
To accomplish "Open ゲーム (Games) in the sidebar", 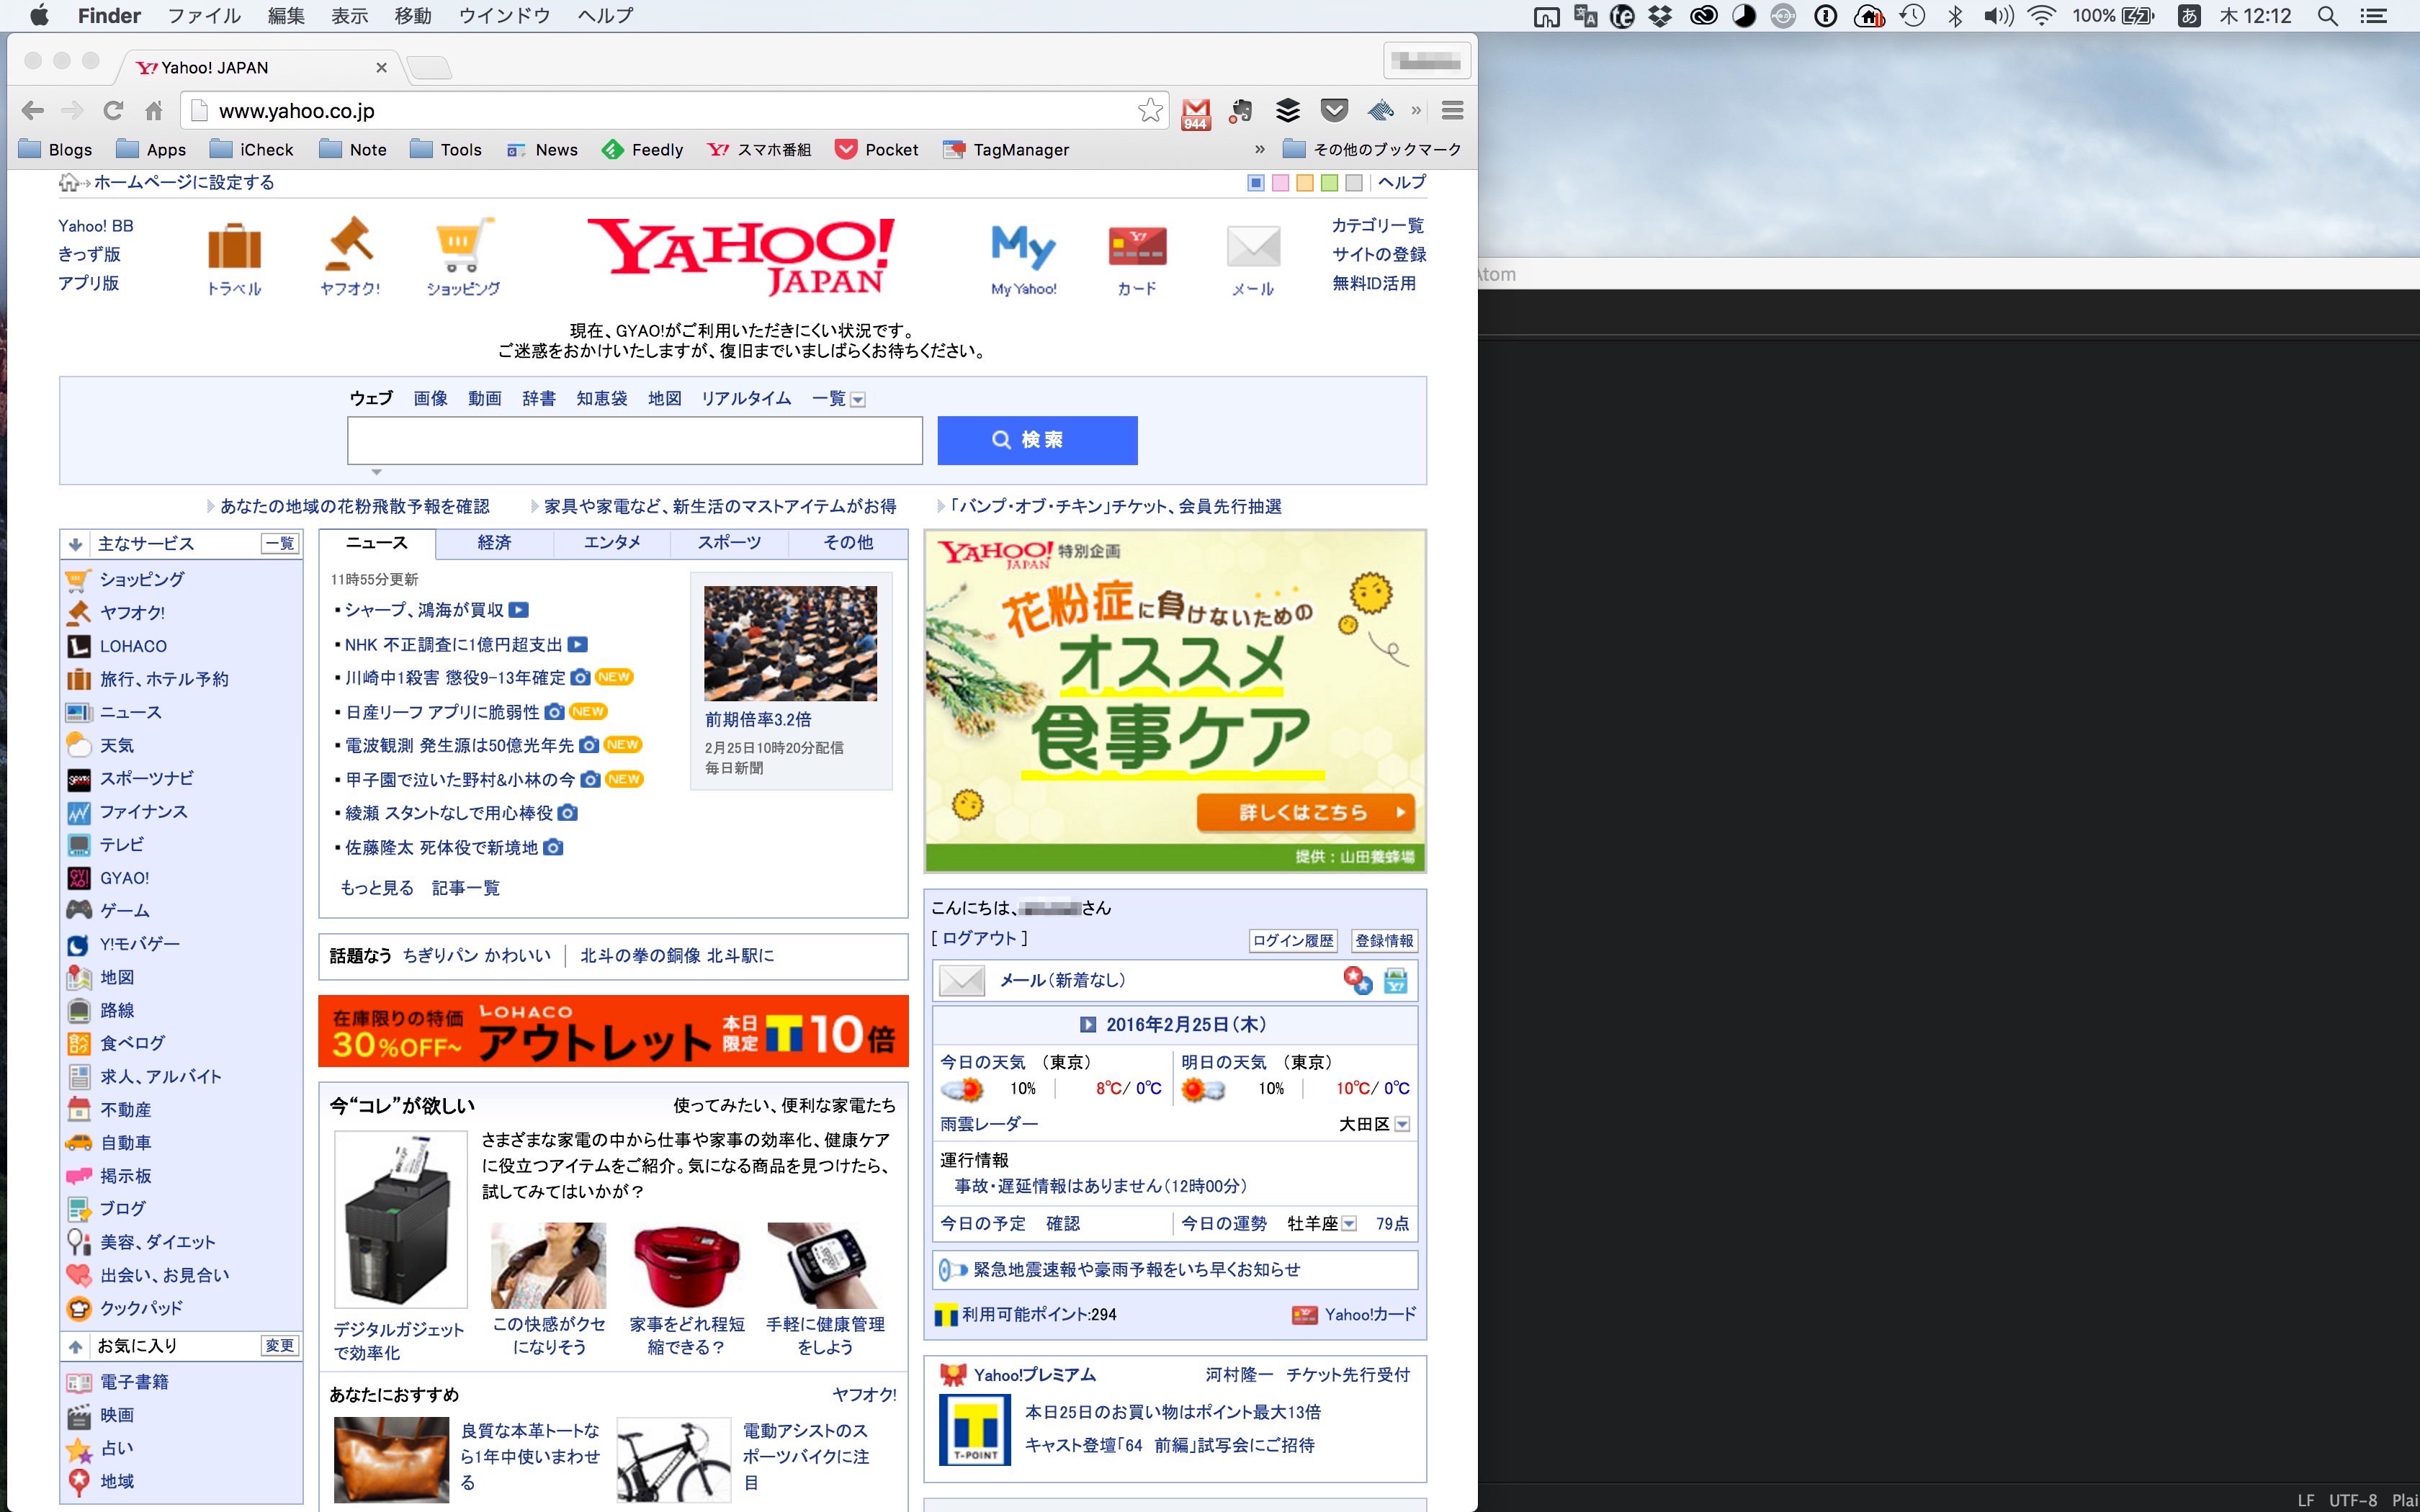I will (124, 911).
